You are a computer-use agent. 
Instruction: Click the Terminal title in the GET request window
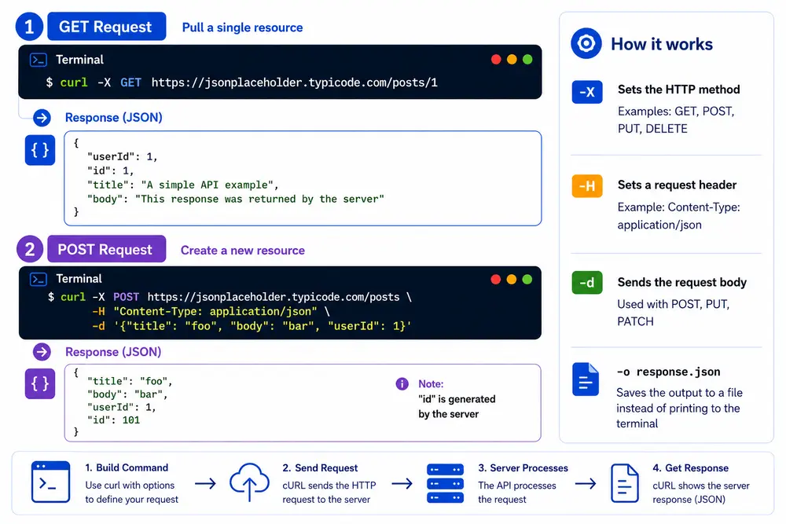[79, 60]
